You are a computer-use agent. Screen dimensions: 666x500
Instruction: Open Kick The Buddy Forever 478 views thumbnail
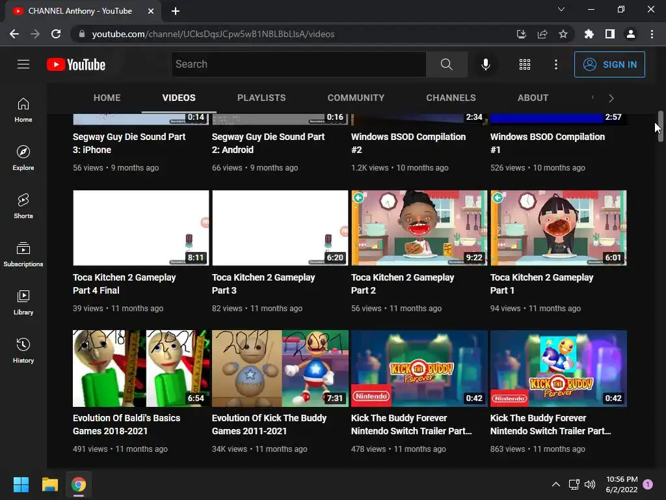click(x=420, y=368)
